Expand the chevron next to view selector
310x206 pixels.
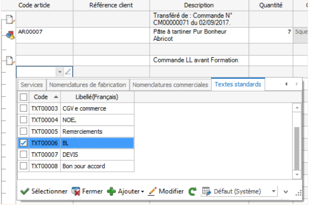(286, 192)
